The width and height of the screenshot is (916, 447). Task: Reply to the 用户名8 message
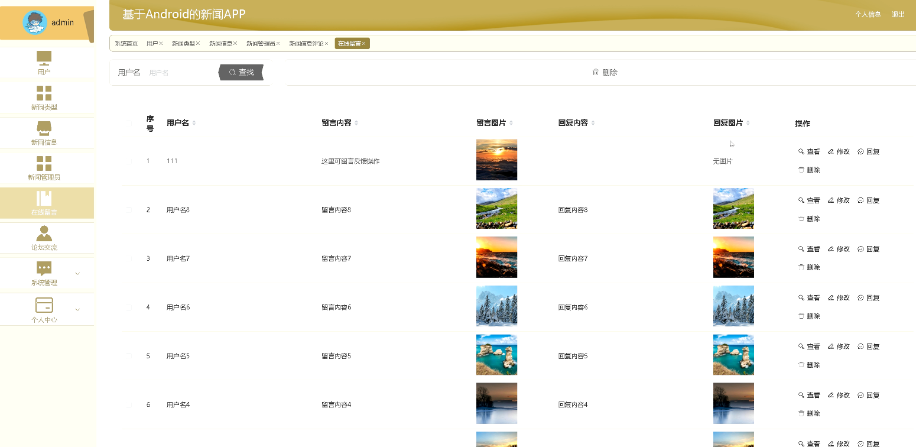tap(868, 200)
